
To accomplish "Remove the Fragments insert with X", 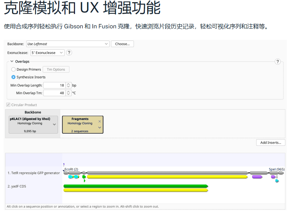I will (x=100, y=121).
